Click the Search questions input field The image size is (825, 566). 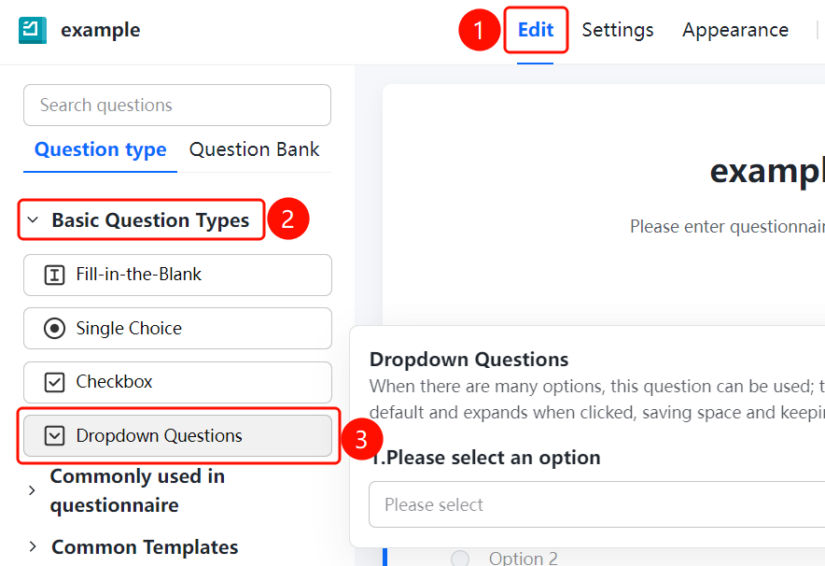[x=177, y=106]
